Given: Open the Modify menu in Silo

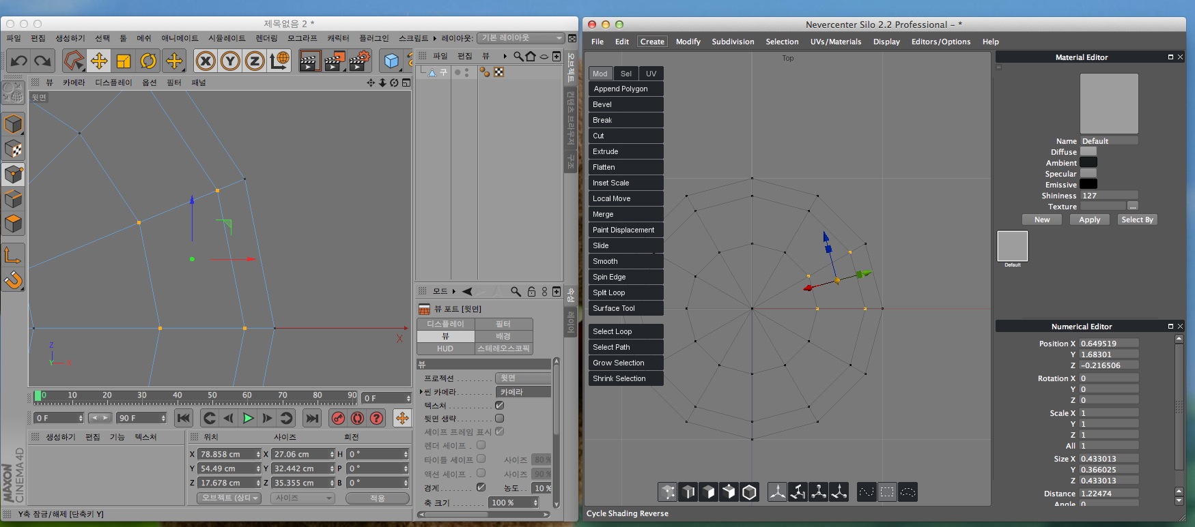Looking at the screenshot, I should [688, 42].
